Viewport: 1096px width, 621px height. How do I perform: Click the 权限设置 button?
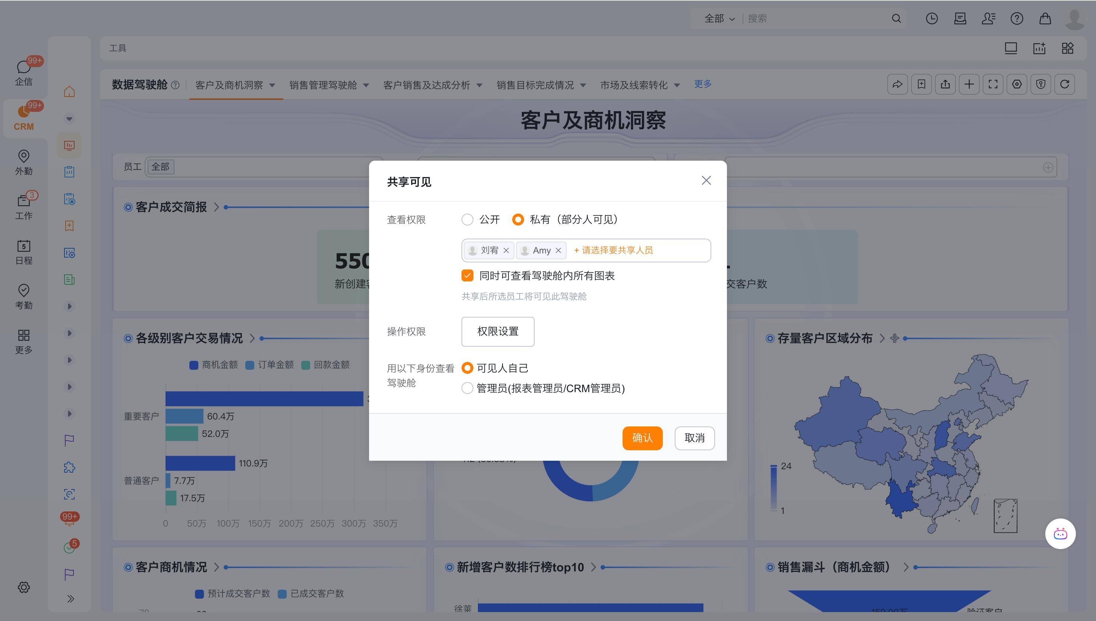(497, 331)
